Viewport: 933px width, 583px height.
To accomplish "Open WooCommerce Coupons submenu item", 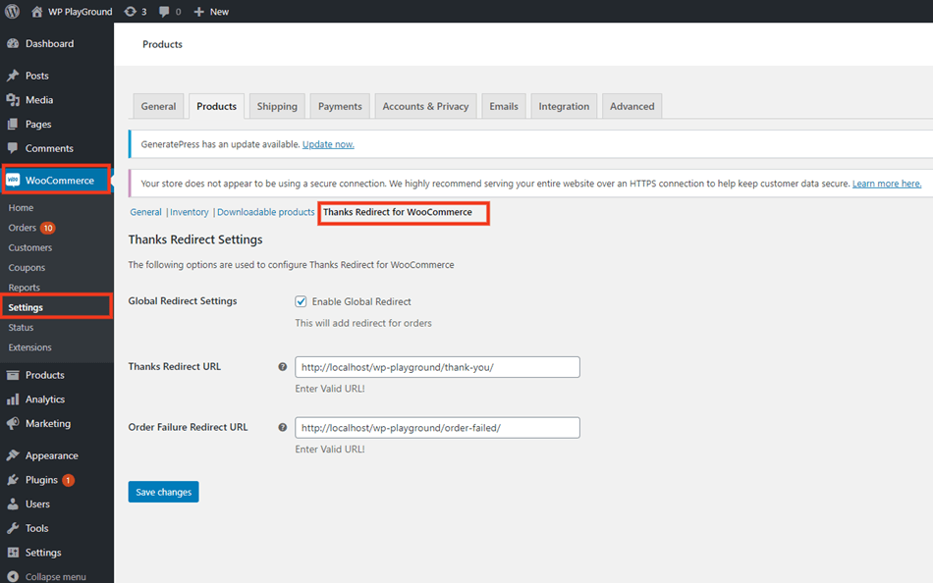I will click(27, 268).
